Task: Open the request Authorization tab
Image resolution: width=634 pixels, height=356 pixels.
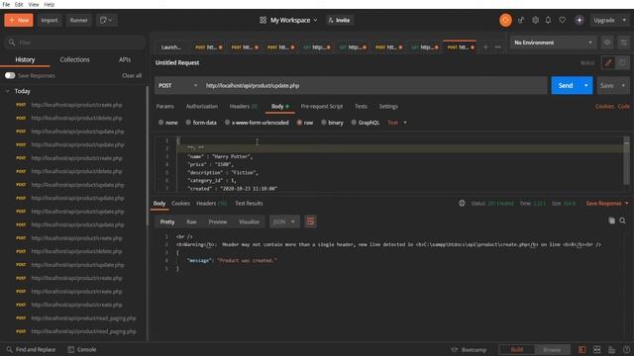Action: (202, 106)
